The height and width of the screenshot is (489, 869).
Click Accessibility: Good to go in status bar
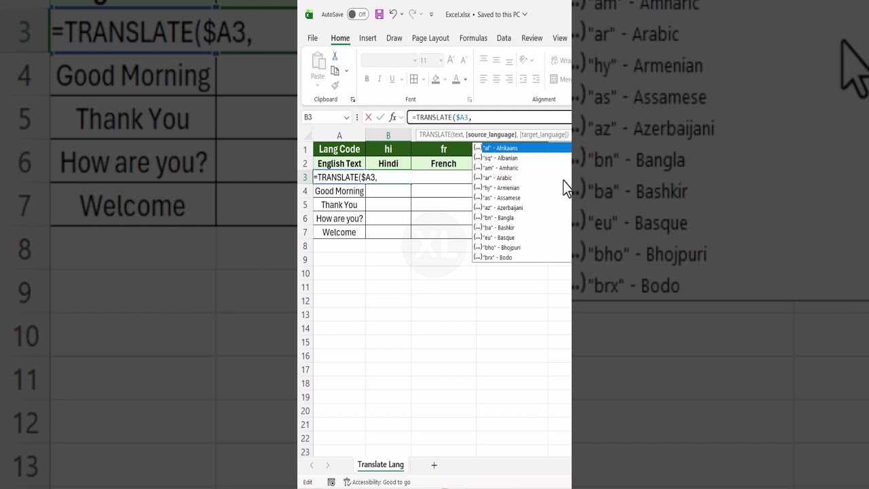click(x=377, y=482)
